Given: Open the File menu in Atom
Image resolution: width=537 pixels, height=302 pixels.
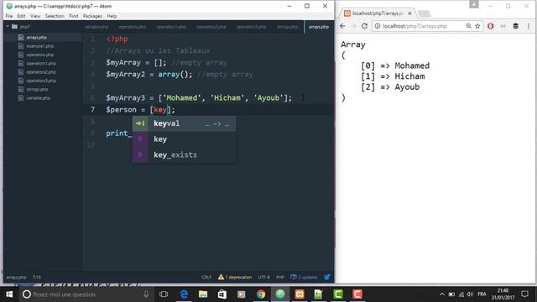Looking at the screenshot, I should point(9,16).
